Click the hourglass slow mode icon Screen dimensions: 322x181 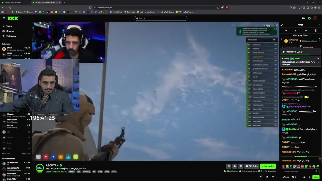coord(315,31)
